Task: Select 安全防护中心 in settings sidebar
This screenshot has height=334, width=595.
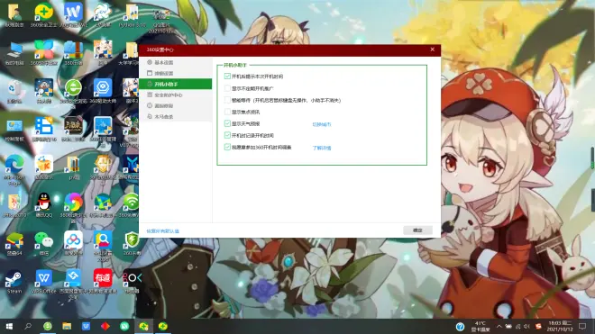Action: tap(176, 95)
